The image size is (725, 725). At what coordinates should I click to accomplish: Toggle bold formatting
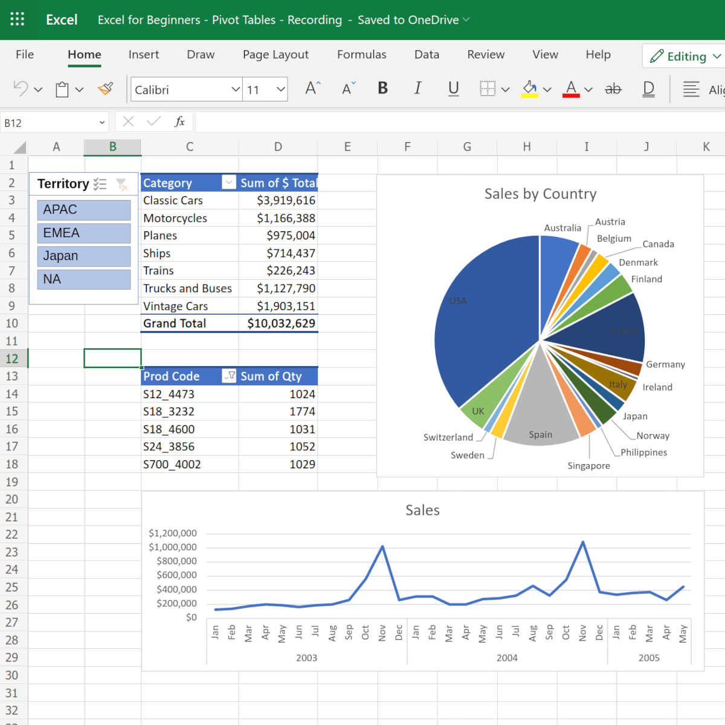point(382,89)
